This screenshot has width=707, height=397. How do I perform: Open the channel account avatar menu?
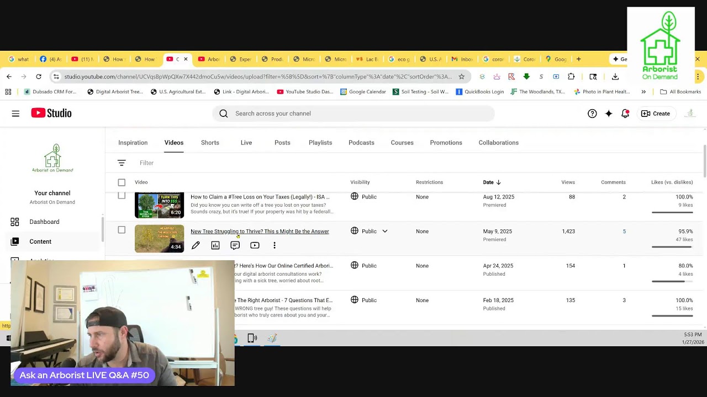690,114
